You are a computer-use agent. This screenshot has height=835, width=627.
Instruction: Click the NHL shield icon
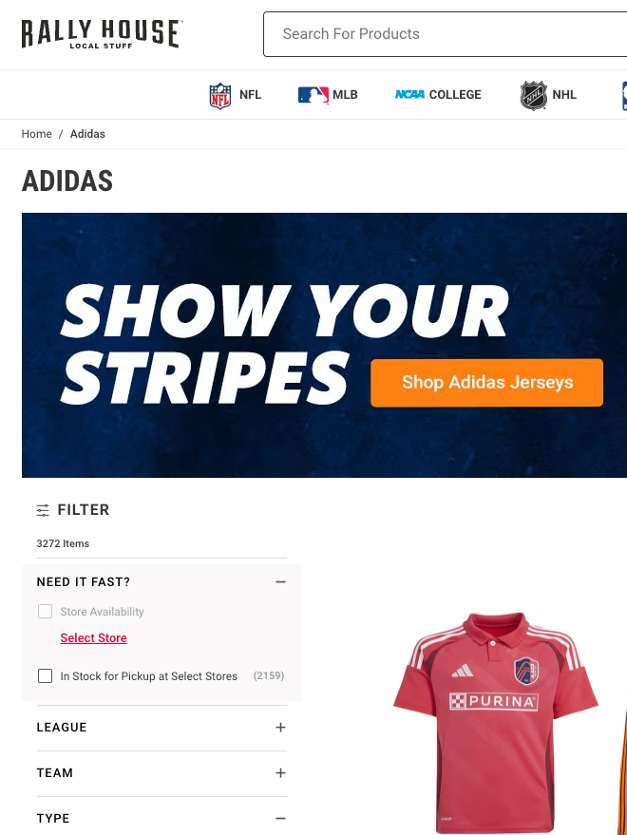[534, 95]
